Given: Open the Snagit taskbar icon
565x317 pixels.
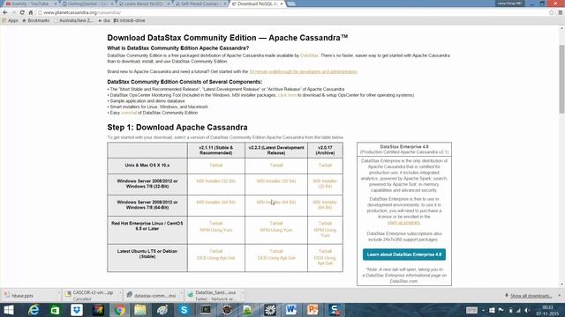Looking at the screenshot, I should [334, 310].
